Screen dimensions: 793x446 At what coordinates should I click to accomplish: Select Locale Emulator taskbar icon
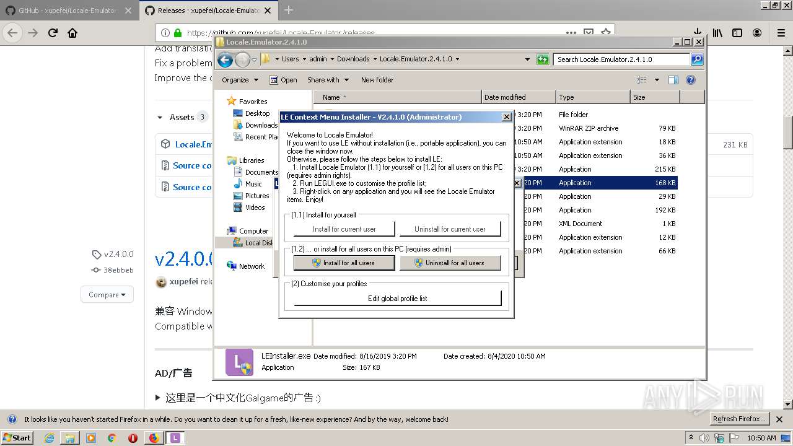tap(176, 438)
